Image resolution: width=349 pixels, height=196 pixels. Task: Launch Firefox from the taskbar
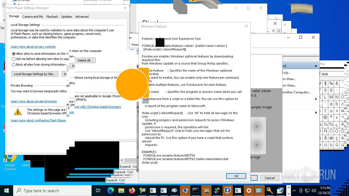click(132, 191)
